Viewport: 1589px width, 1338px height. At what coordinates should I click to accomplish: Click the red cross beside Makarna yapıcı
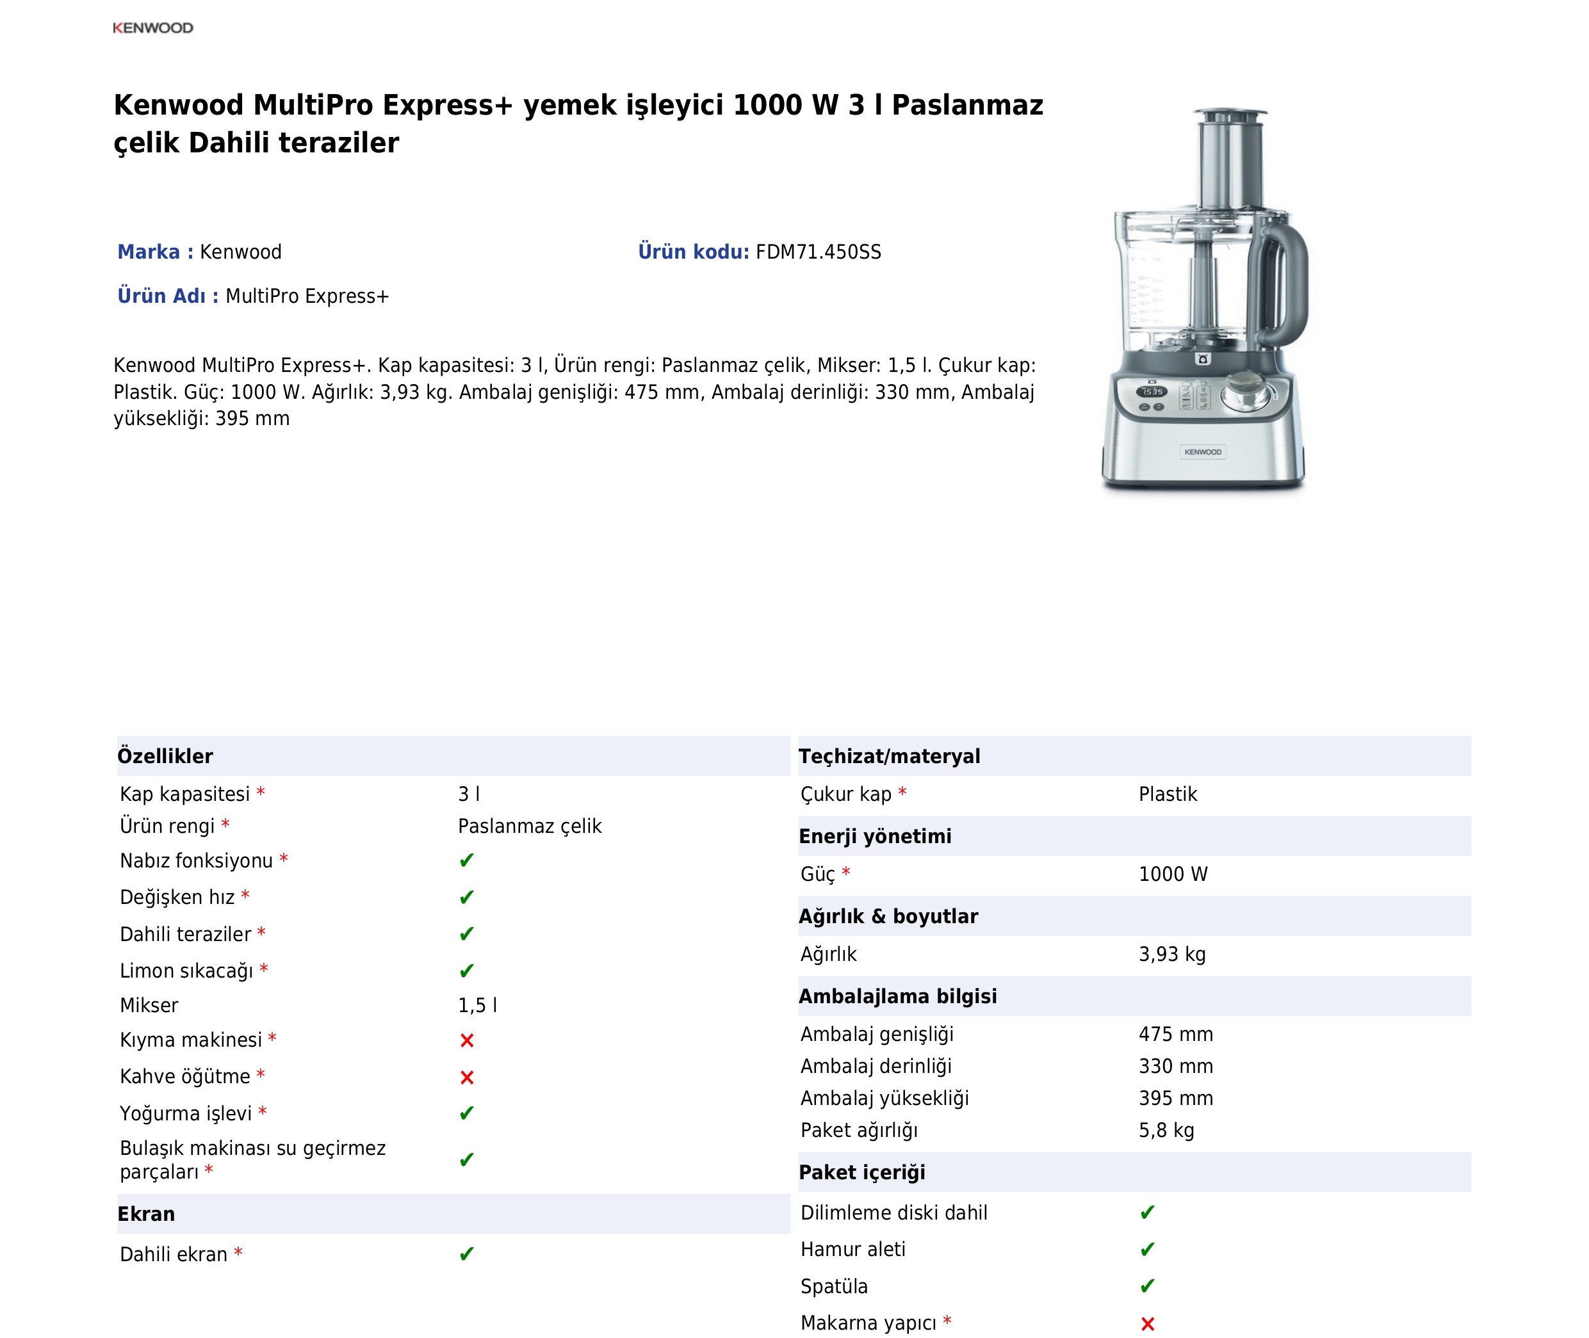pyautogui.click(x=1147, y=1323)
